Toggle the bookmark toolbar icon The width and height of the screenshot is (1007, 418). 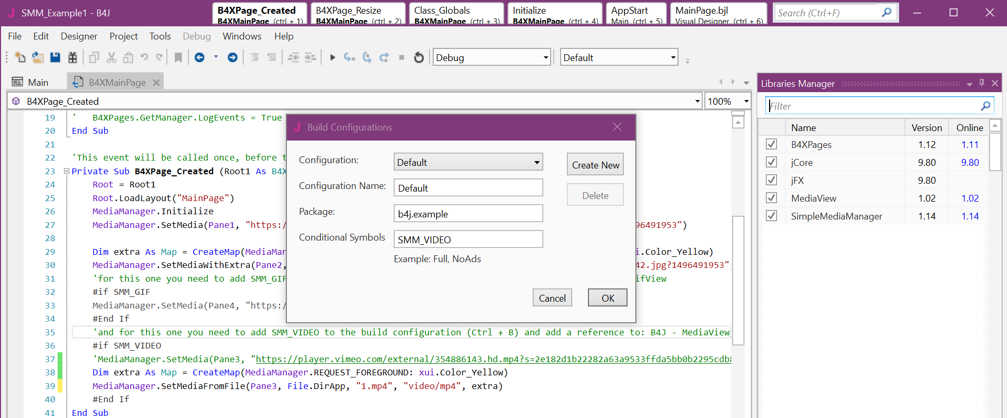[178, 57]
